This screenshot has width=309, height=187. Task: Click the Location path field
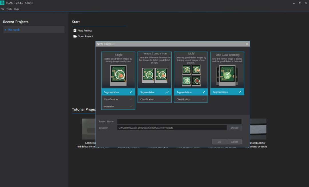172,128
